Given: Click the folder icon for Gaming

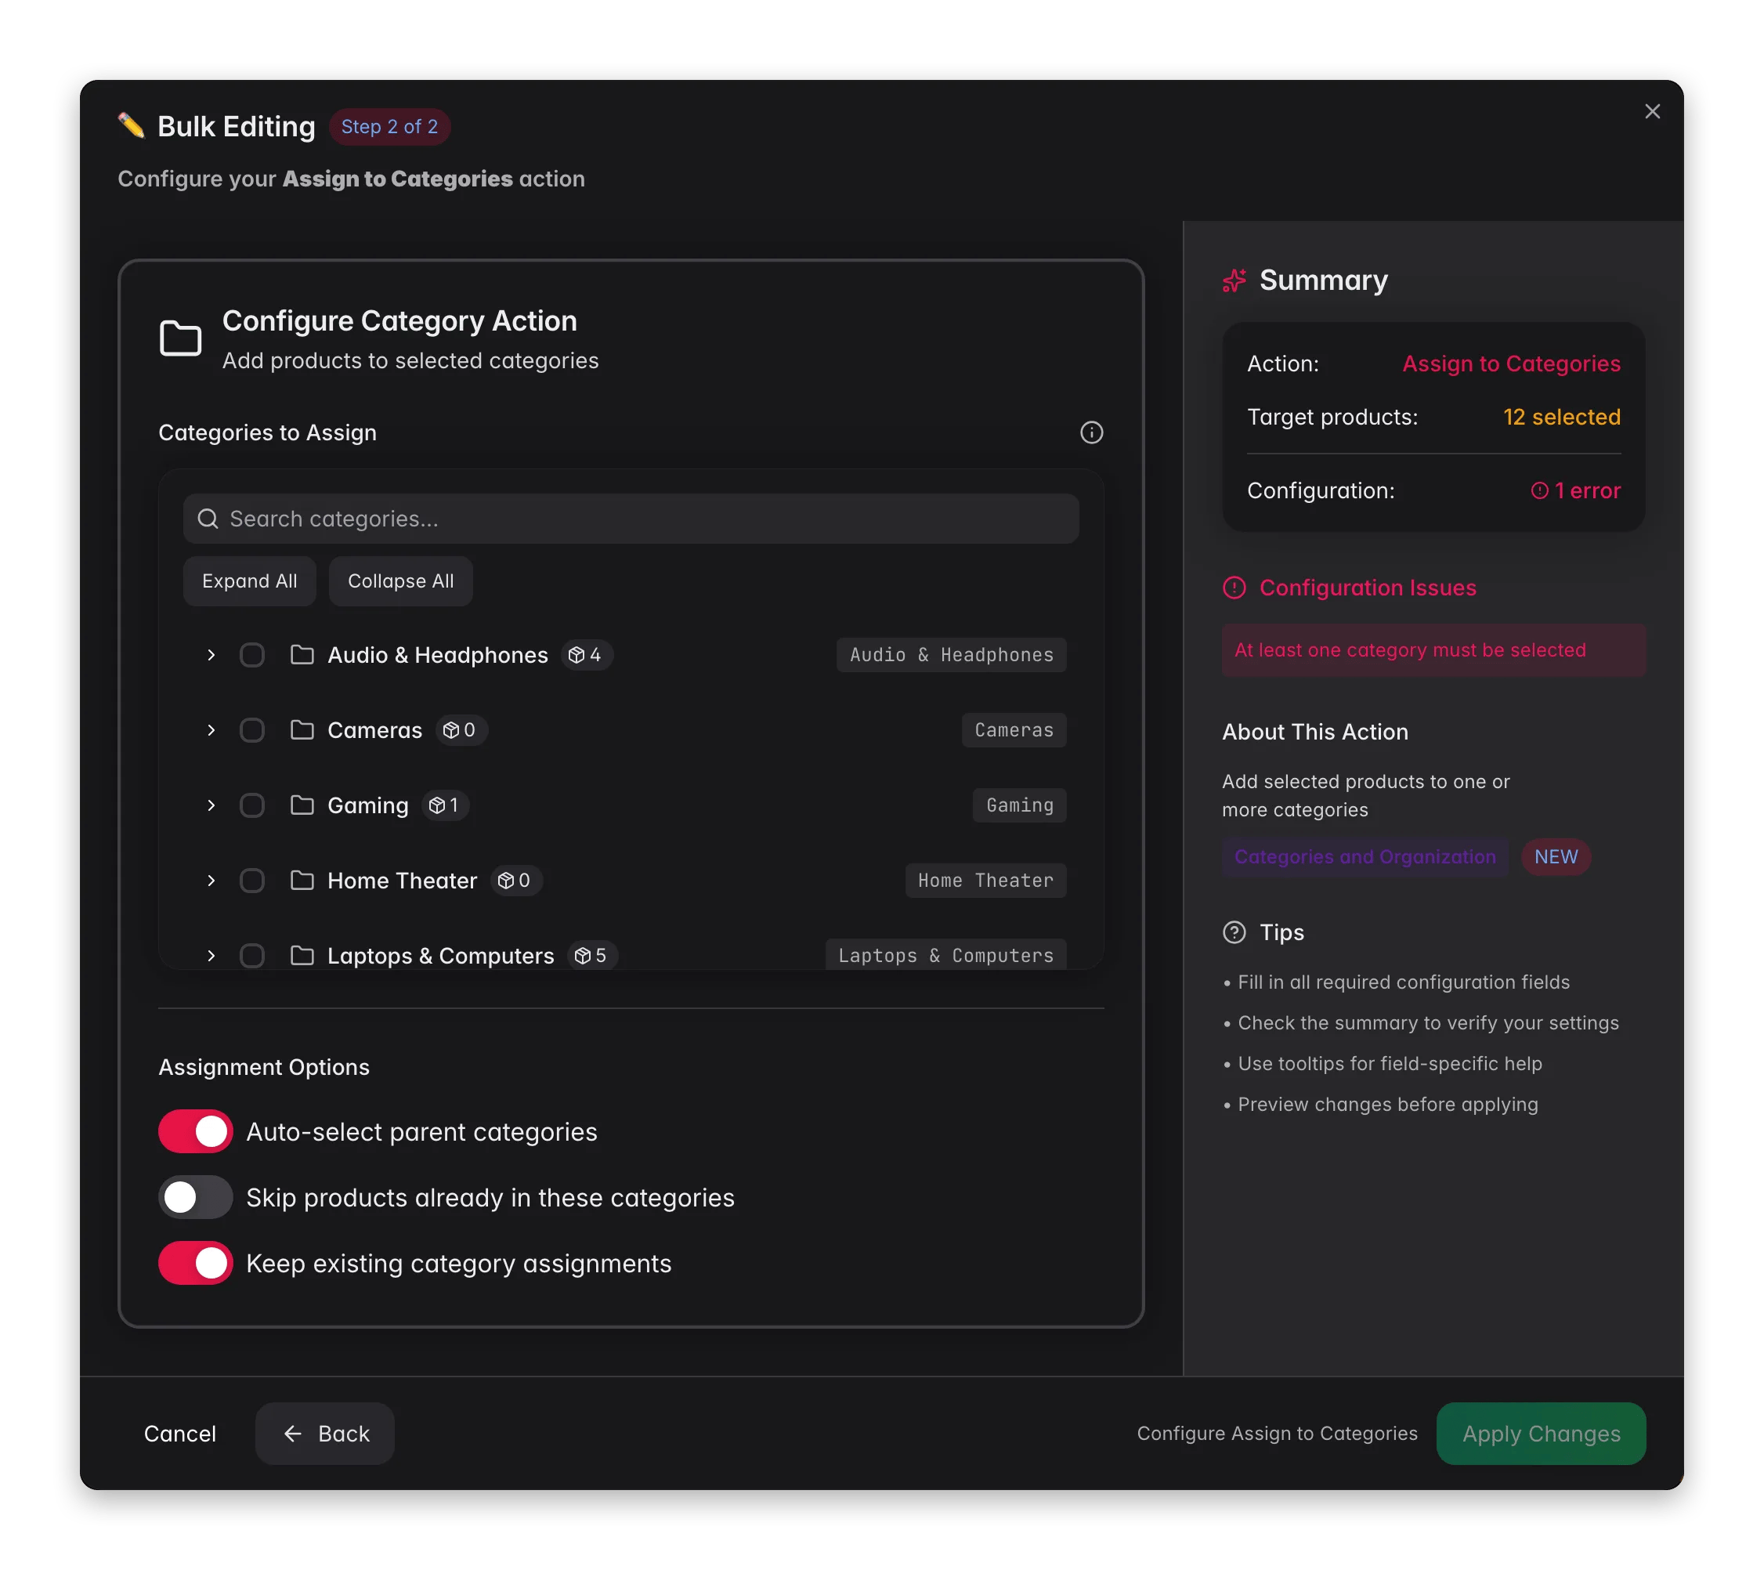Looking at the screenshot, I should click(302, 805).
